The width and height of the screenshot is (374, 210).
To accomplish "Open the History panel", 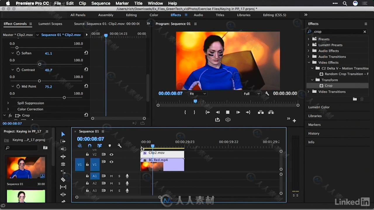I will (x=314, y=133).
